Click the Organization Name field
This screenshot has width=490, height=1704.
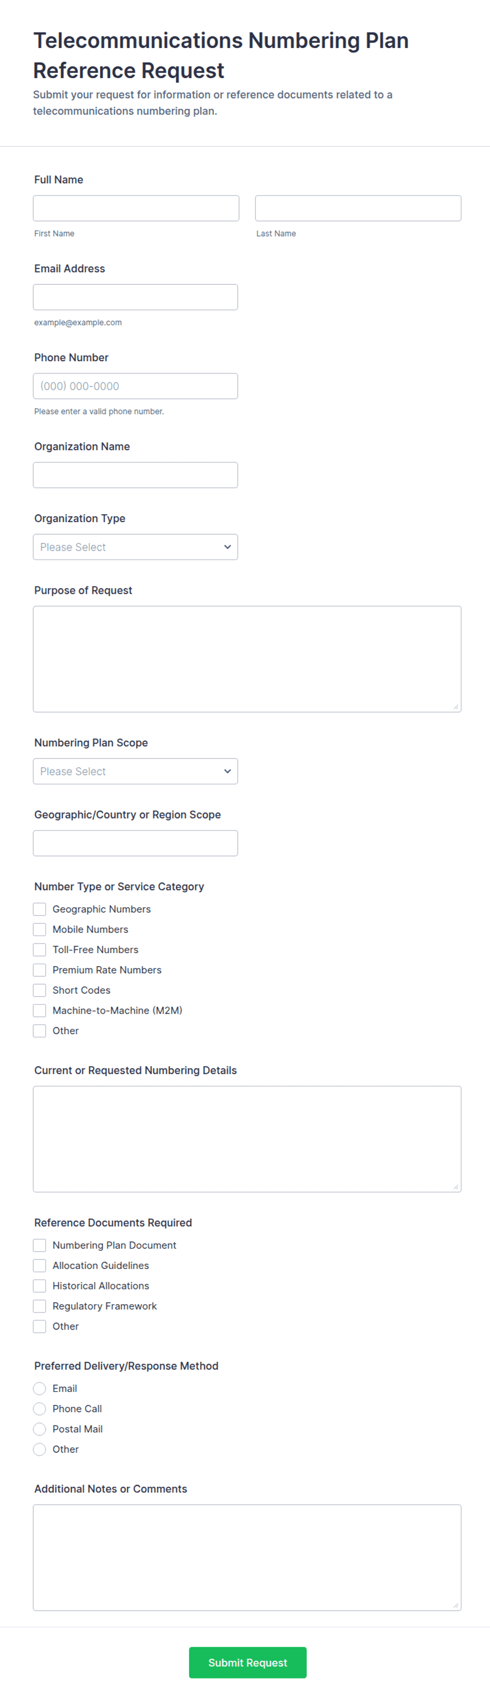135,475
